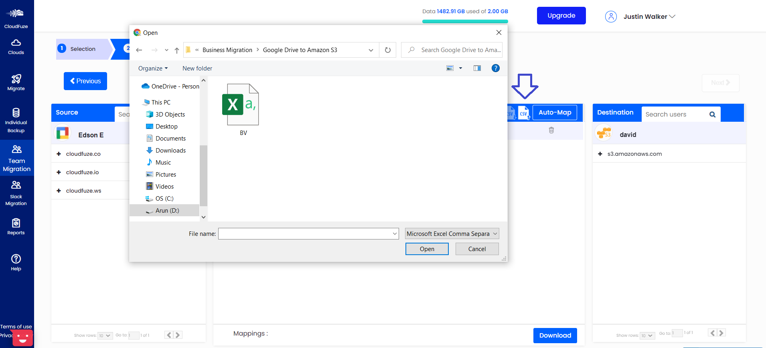Expand cloudfuze.io source domain
The height and width of the screenshot is (348, 766).
(59, 172)
